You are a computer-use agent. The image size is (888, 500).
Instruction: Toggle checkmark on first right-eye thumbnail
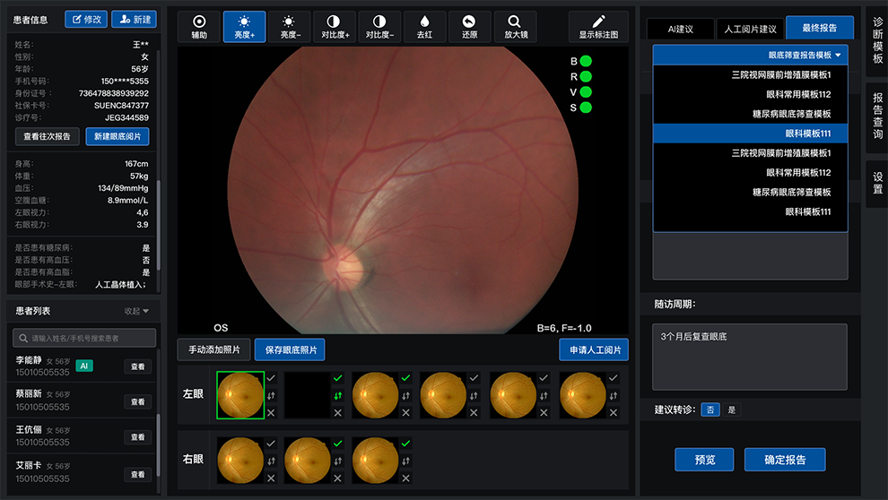[x=270, y=444]
